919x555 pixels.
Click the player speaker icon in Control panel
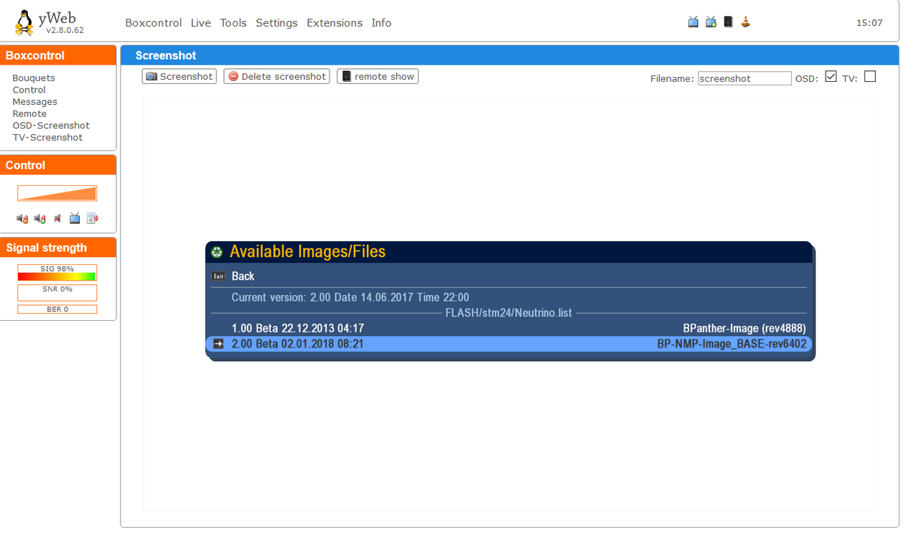pos(92,218)
